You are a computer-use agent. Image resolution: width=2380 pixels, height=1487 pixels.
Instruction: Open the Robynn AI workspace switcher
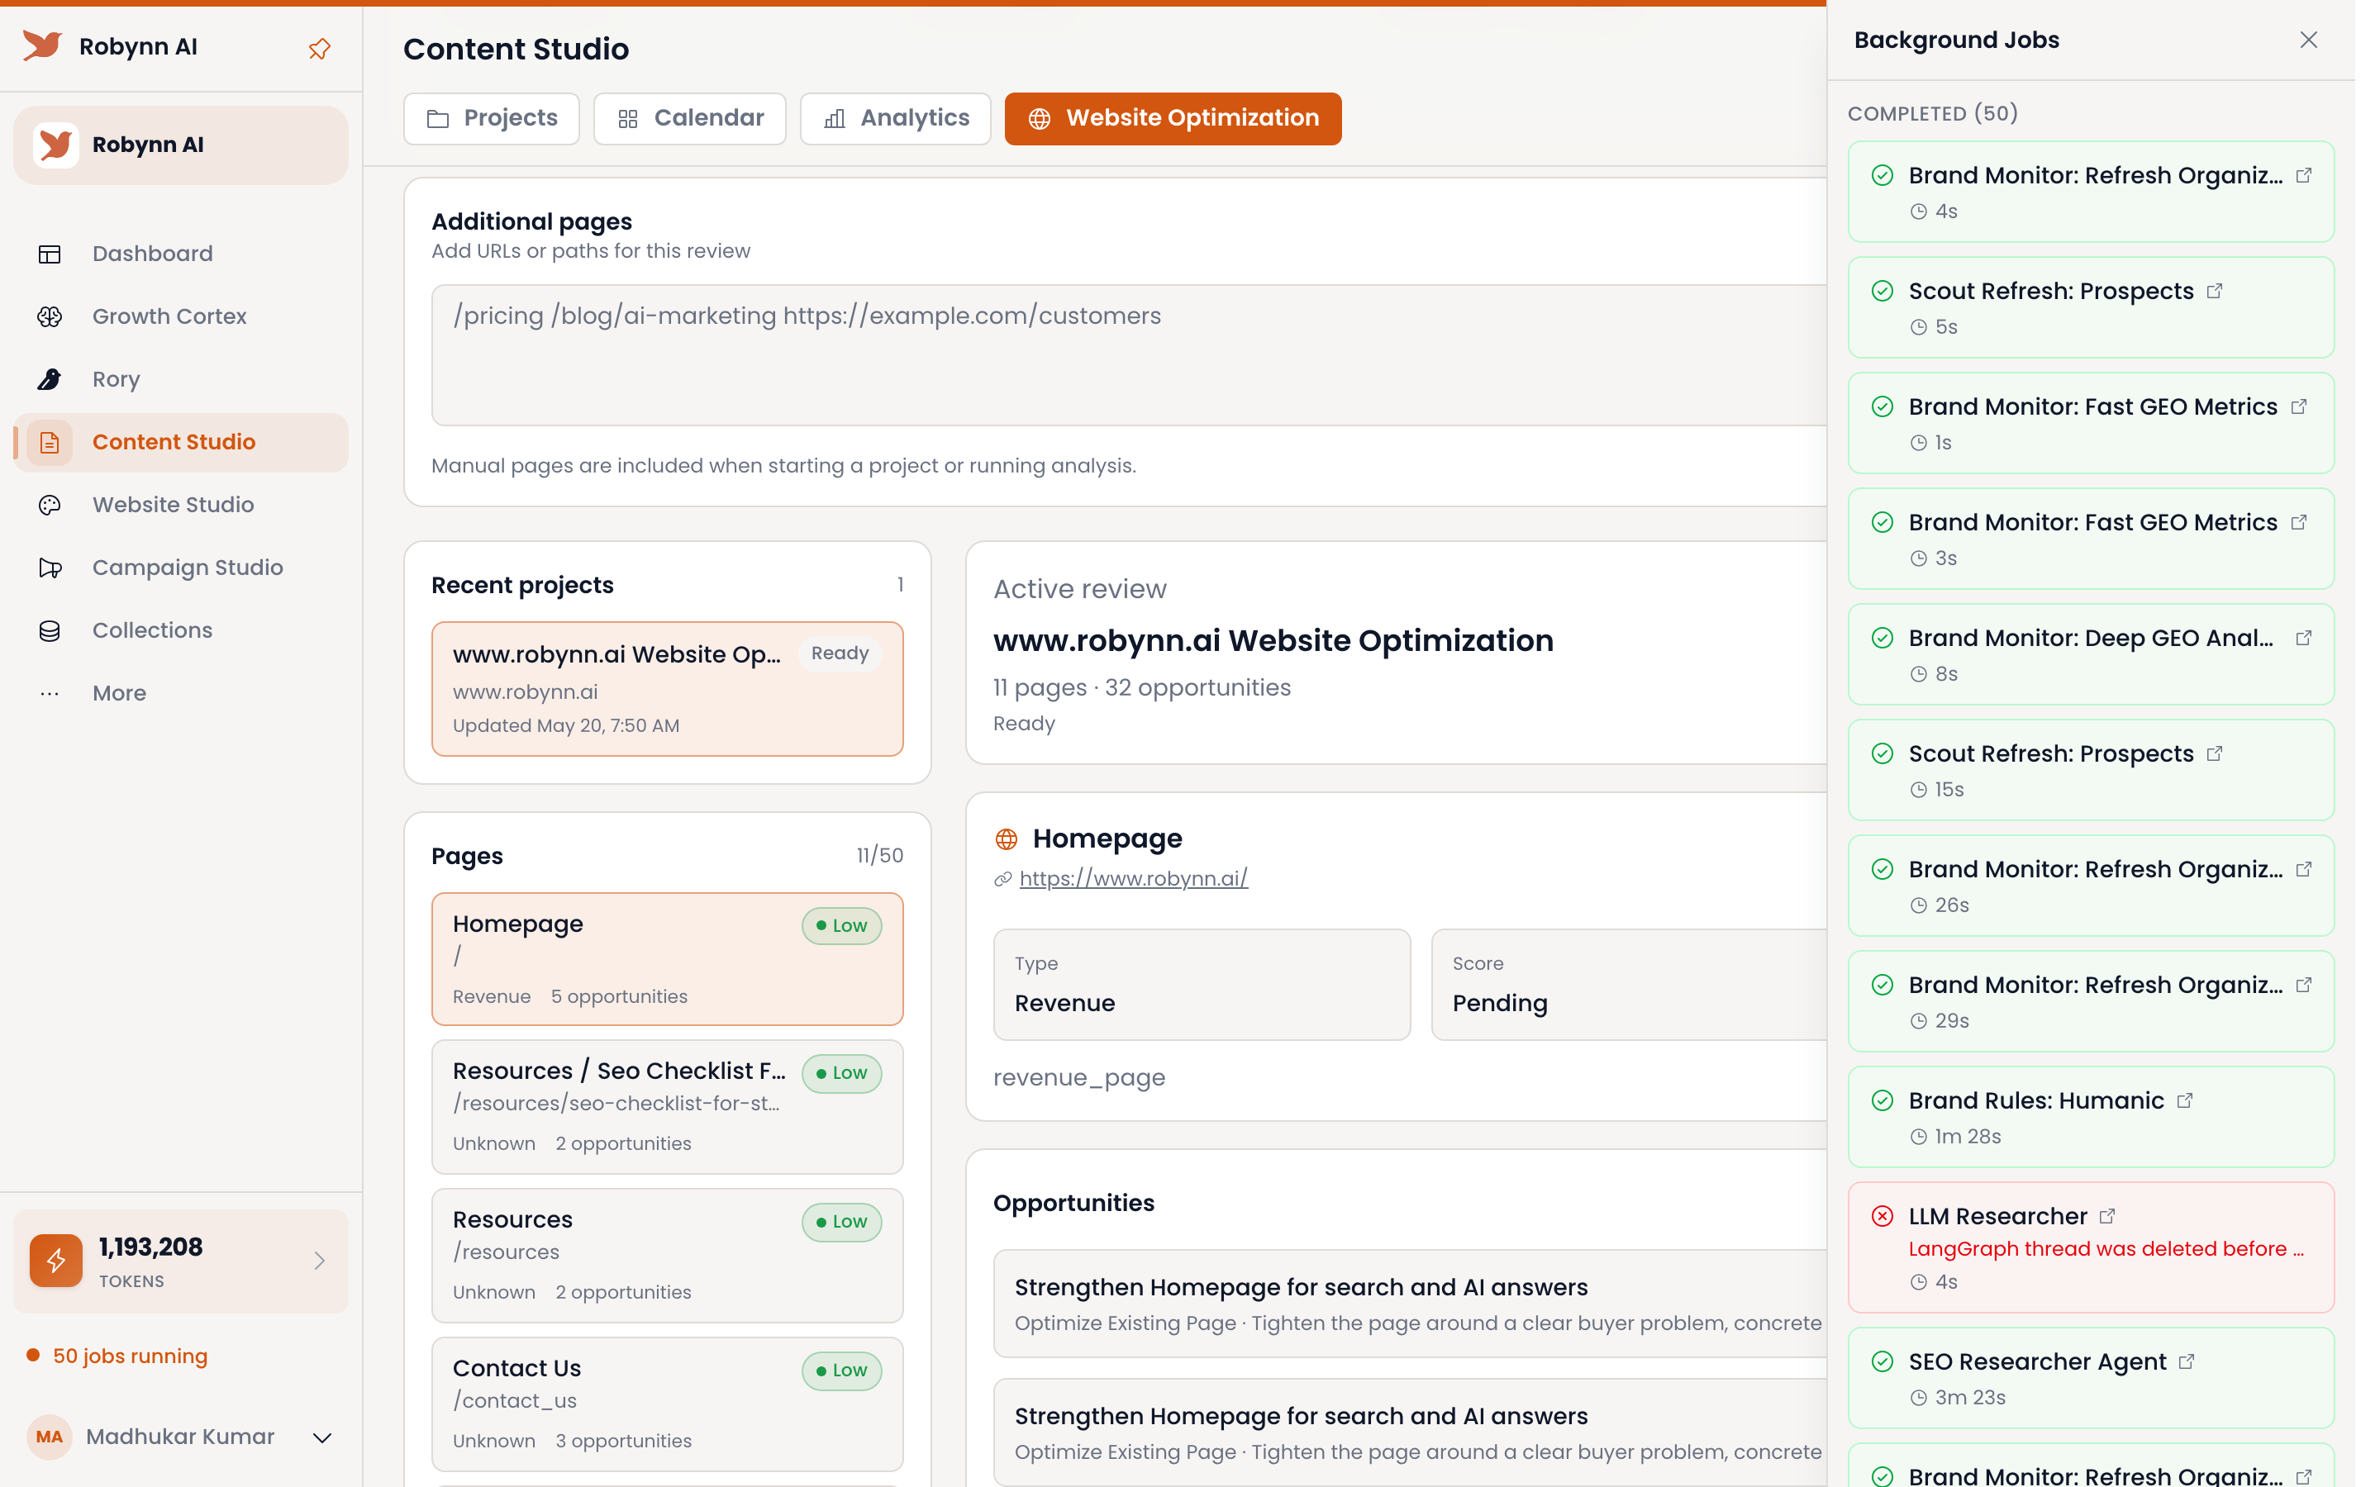coord(181,145)
